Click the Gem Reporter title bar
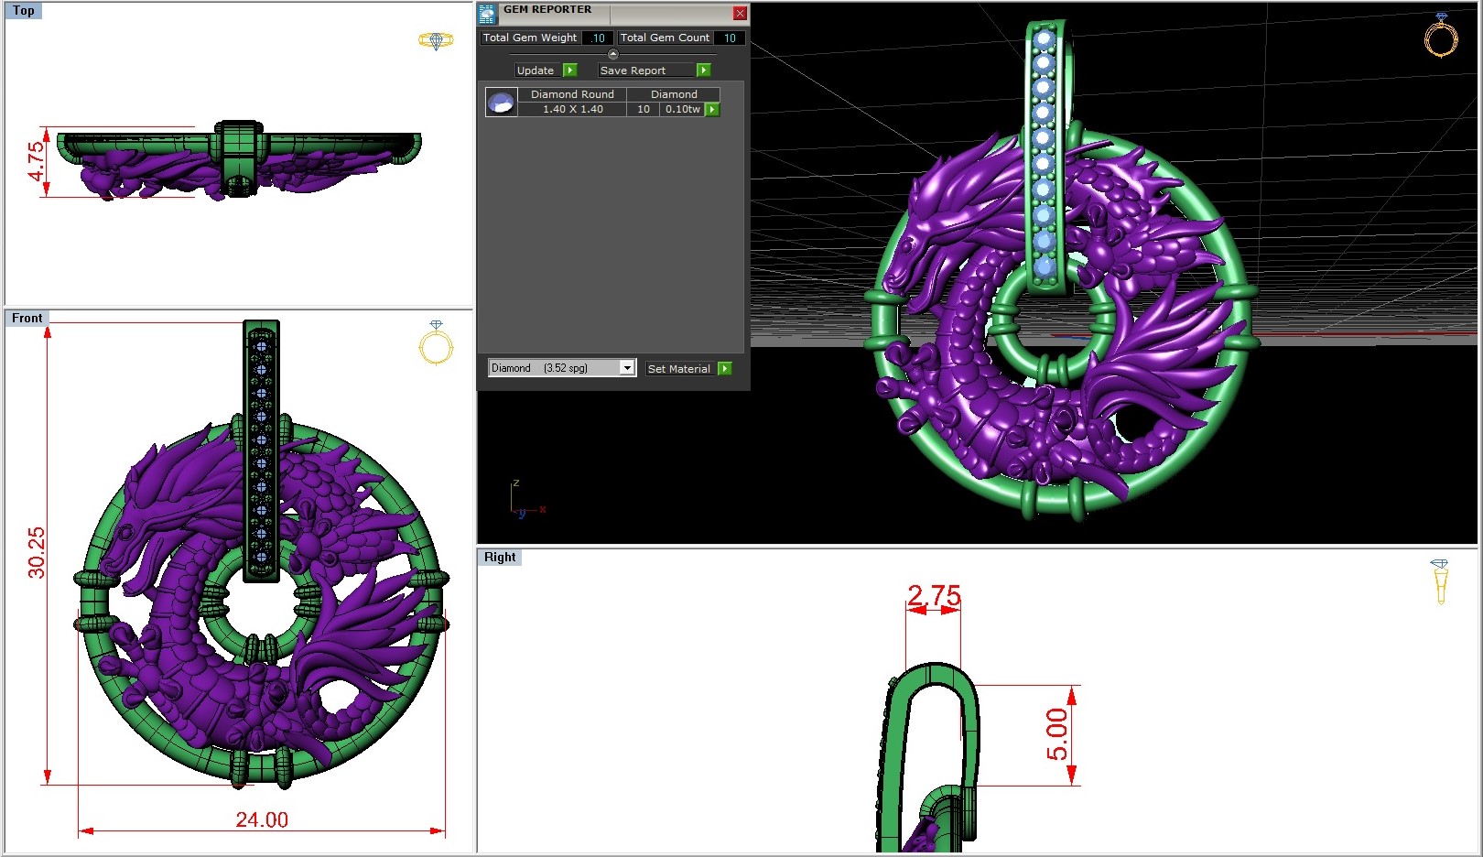 (615, 13)
